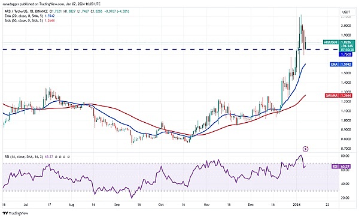Click the Jul time axis label
The image size is (359, 218).
(26, 205)
